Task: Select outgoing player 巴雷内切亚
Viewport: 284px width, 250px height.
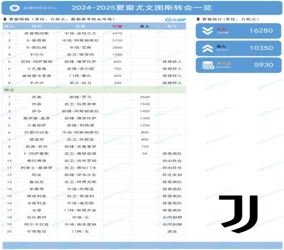Action: pos(36,132)
